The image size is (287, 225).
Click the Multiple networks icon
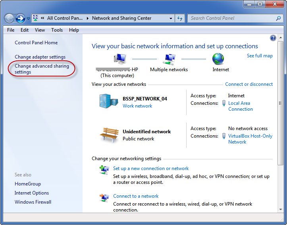[x=170, y=59]
